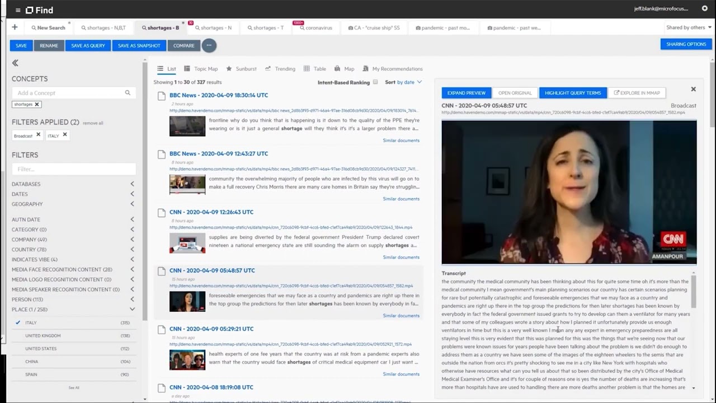Click the Find logo in header
Screen dimensions: 716x403
click(x=39, y=10)
